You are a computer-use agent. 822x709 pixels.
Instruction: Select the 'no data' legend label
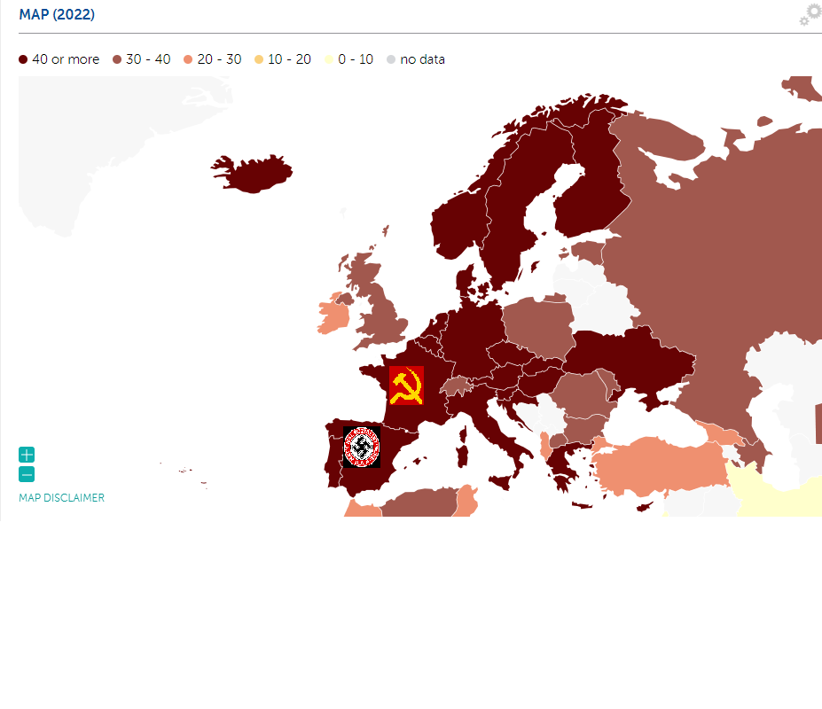[x=423, y=59]
